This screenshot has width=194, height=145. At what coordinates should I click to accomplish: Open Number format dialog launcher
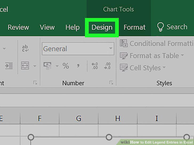tap(111, 83)
